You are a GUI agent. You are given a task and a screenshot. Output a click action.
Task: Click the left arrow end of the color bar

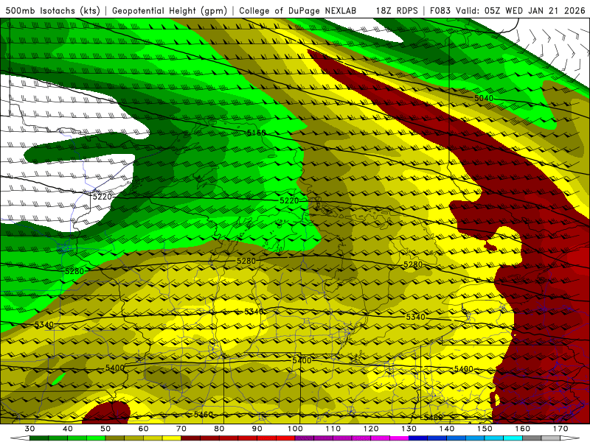pyautogui.click(x=20, y=438)
